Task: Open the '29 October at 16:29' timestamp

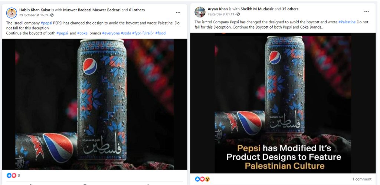Action: (34, 15)
